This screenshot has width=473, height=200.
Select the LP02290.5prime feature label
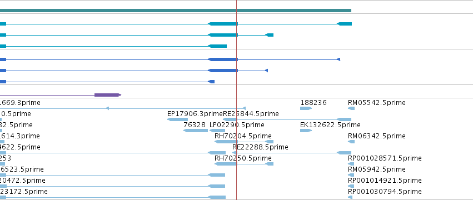237,125
